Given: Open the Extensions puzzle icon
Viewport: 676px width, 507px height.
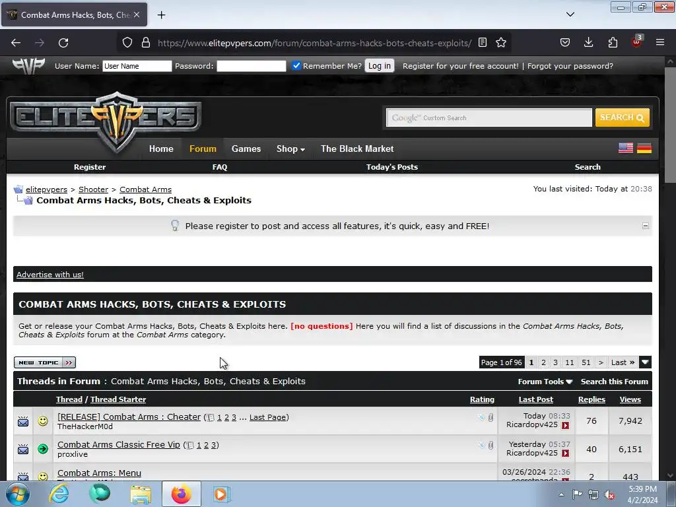Looking at the screenshot, I should 613,43.
